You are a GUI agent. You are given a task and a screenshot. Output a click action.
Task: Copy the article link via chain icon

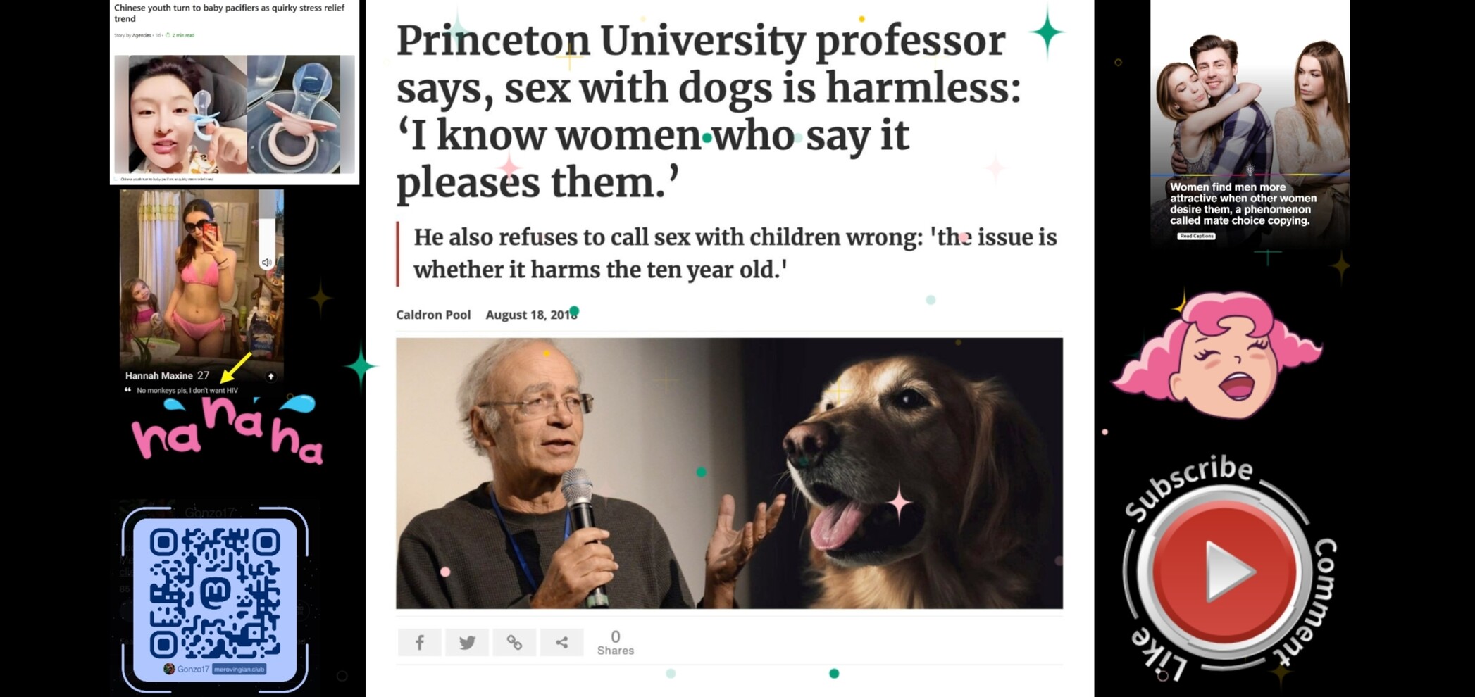514,642
